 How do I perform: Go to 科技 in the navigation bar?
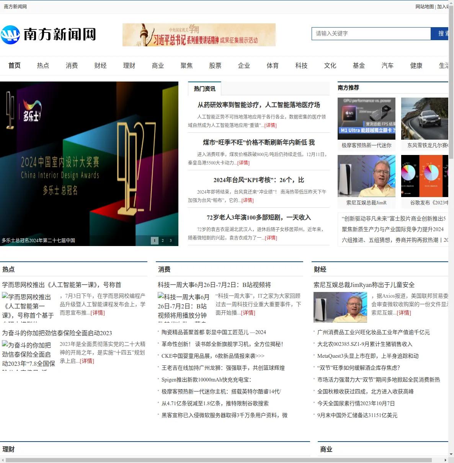[302, 65]
